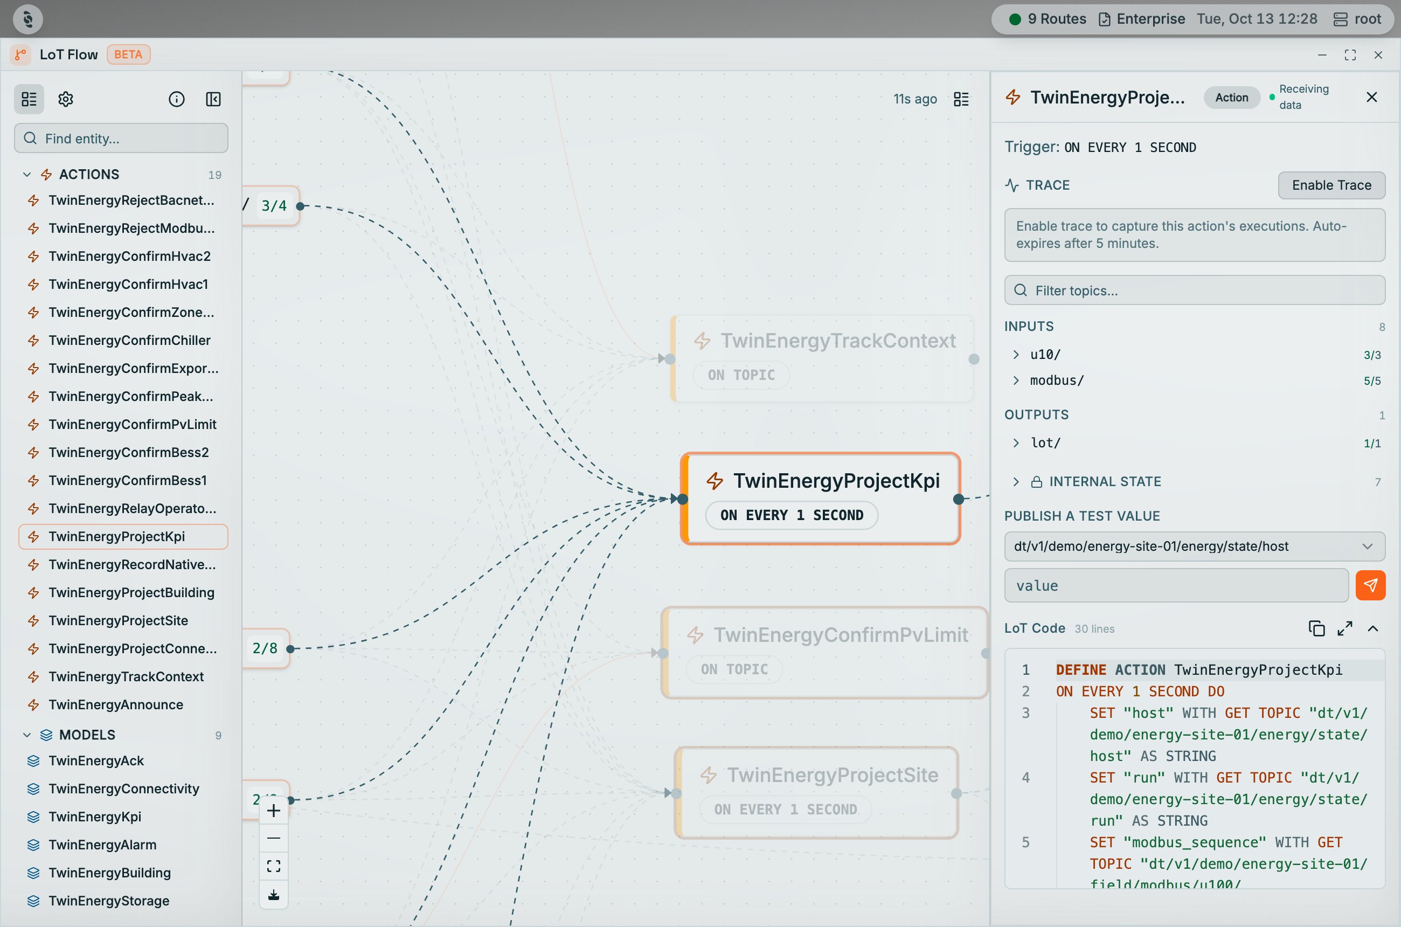1401x927 pixels.
Task: Expand the lot/ outputs group
Action: pyautogui.click(x=1016, y=443)
